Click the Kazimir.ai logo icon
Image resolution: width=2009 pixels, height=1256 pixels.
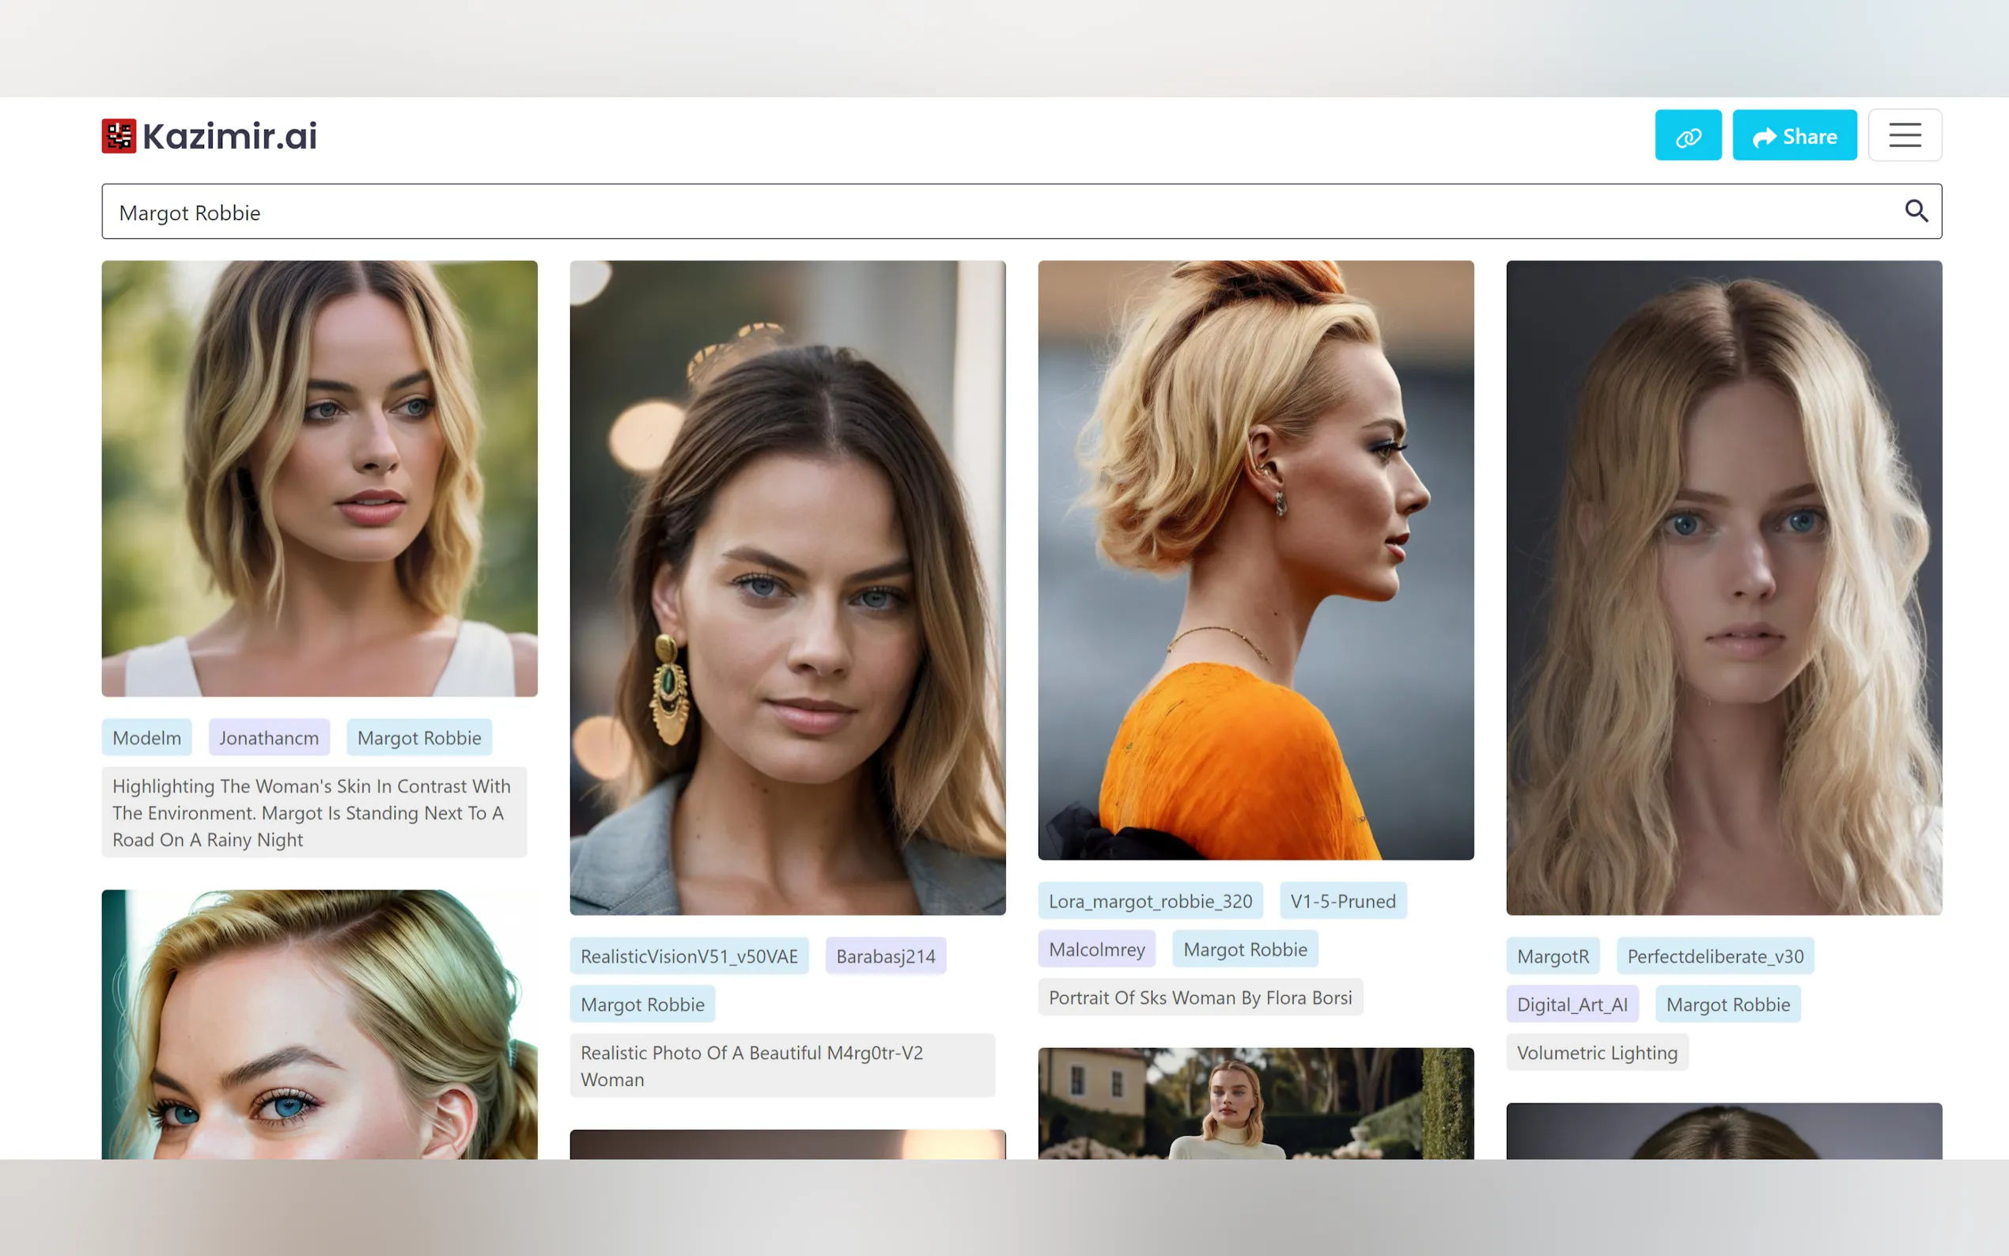tap(119, 135)
